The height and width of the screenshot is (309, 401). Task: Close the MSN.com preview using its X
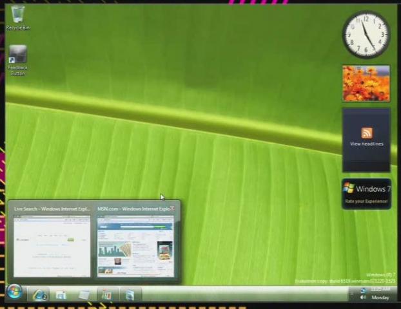(x=173, y=209)
